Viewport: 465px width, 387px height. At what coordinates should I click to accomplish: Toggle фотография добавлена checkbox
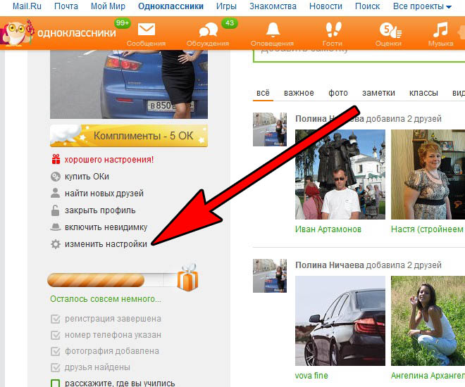coord(56,351)
